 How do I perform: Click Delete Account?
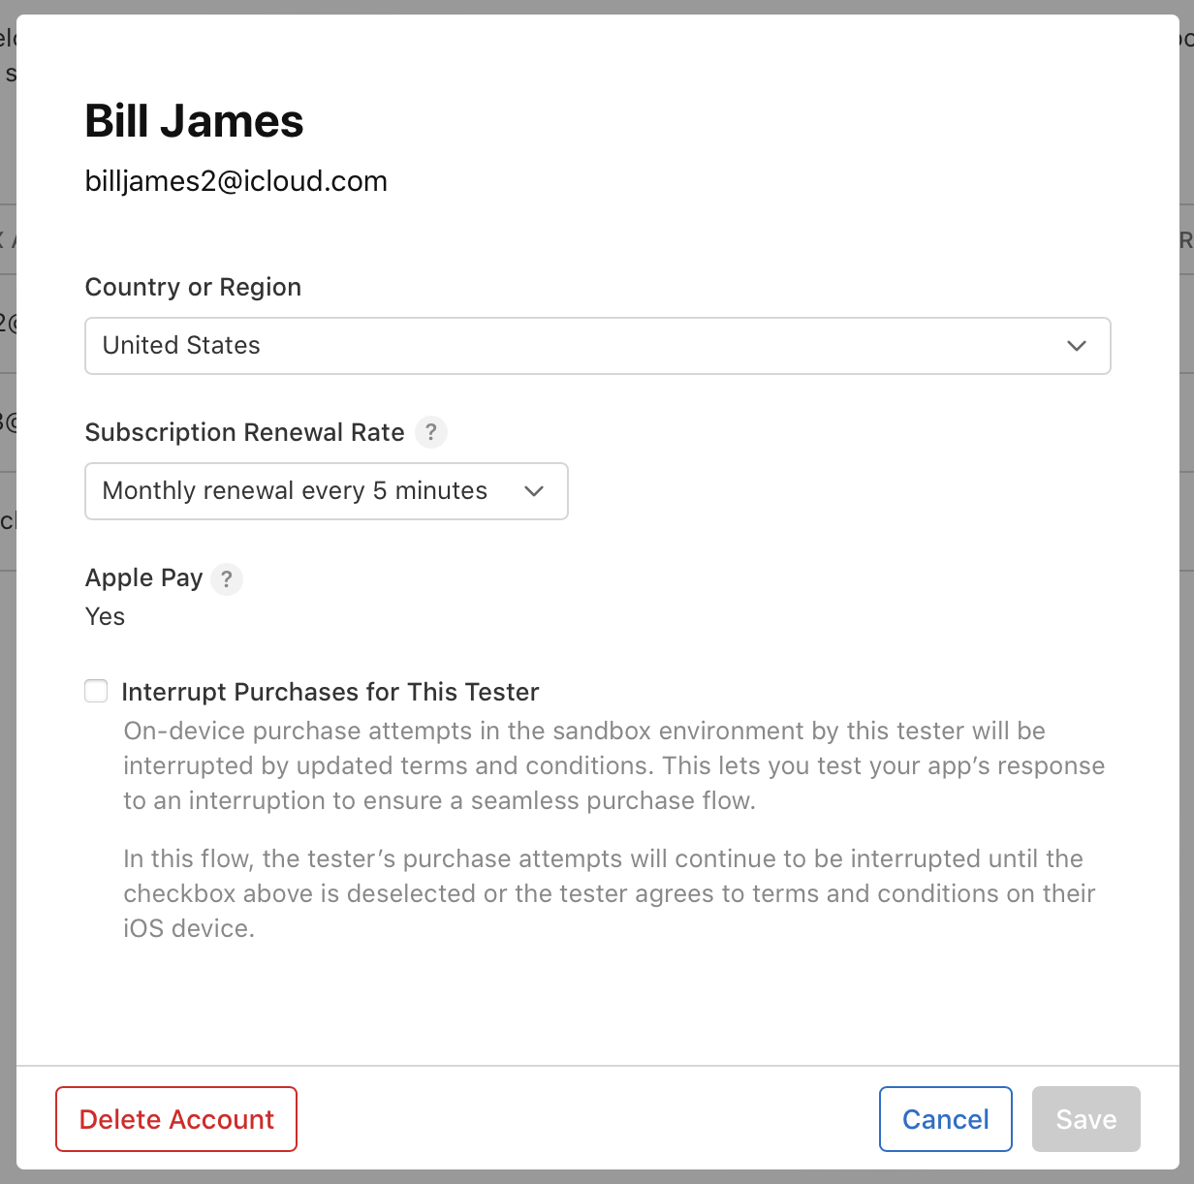pyautogui.click(x=175, y=1119)
